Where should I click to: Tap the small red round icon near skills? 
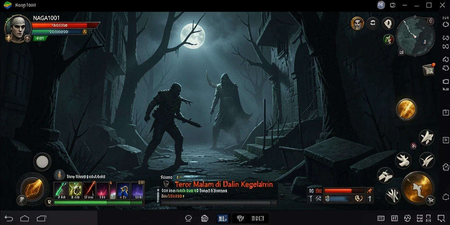pyautogui.click(x=413, y=146)
